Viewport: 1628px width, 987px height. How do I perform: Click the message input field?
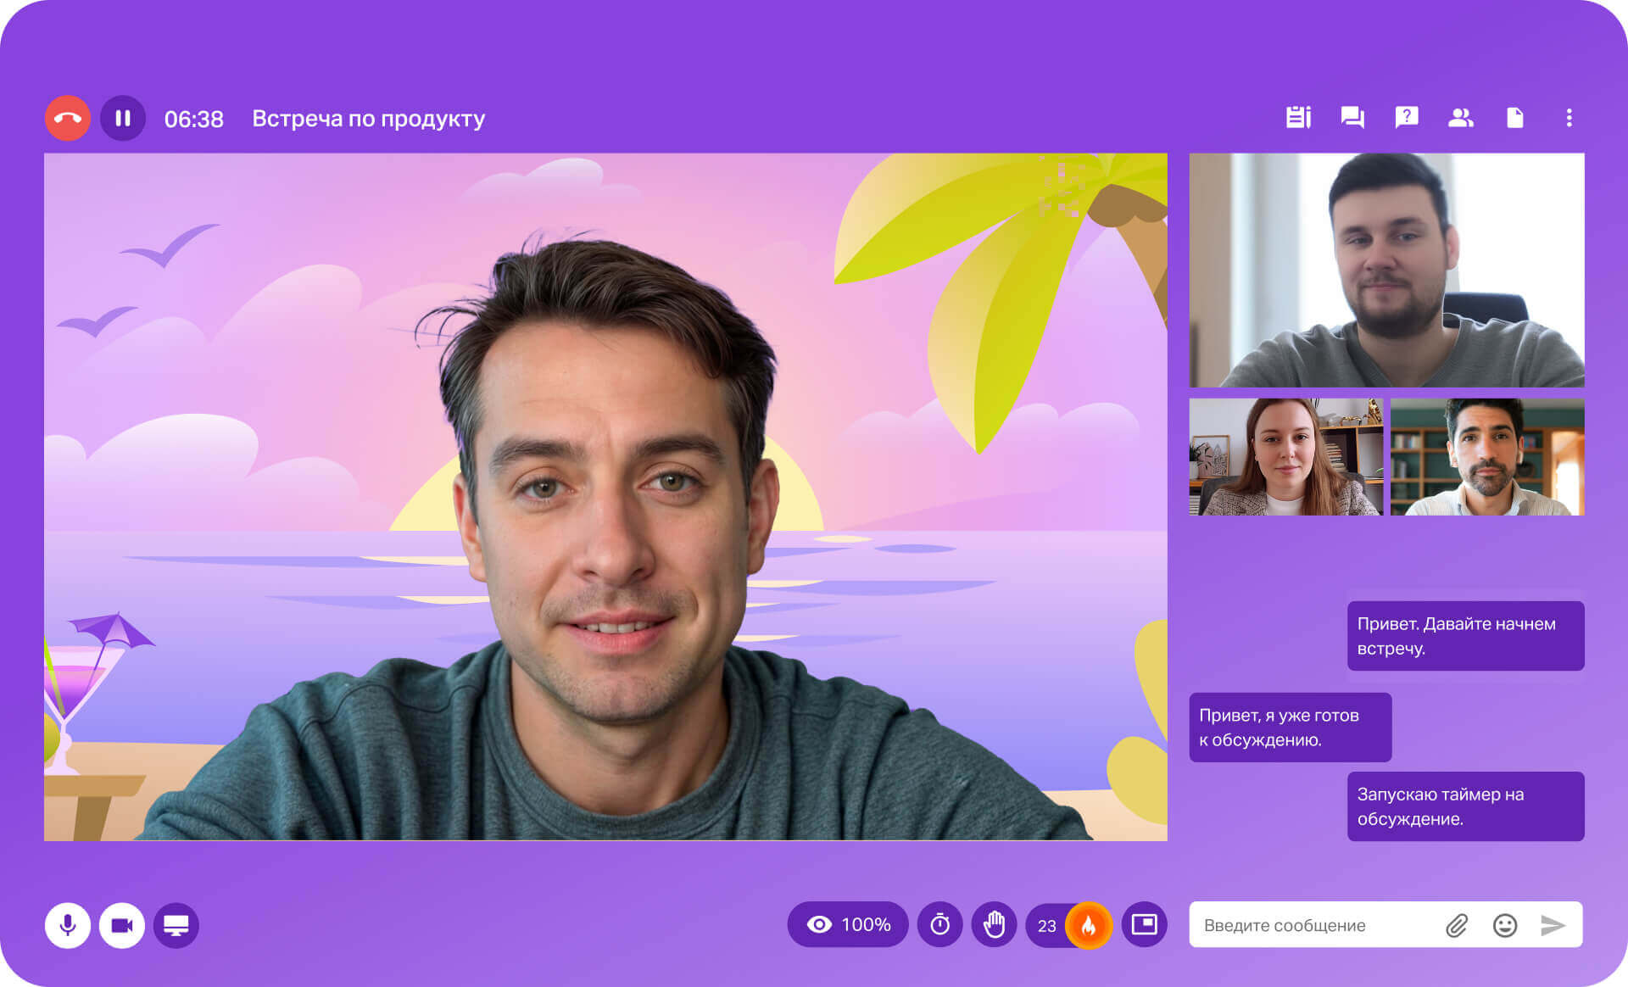pyautogui.click(x=1314, y=925)
